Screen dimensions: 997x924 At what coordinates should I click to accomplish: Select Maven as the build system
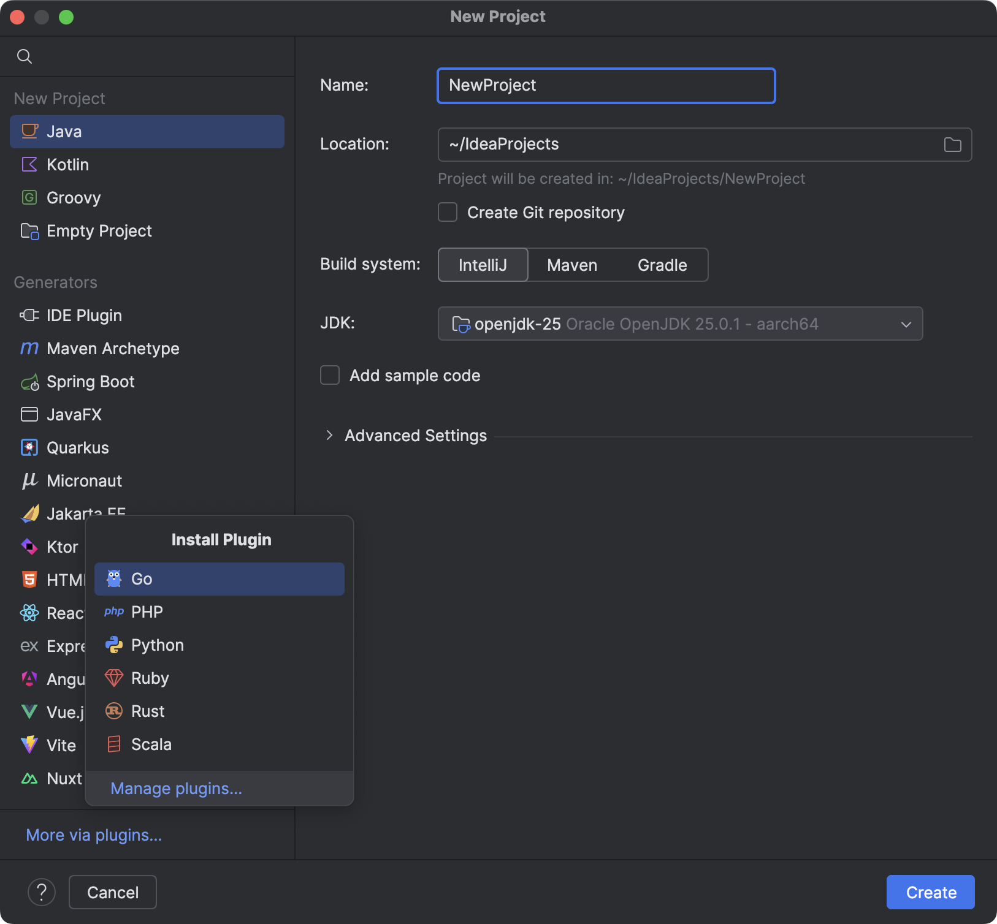pyautogui.click(x=571, y=265)
